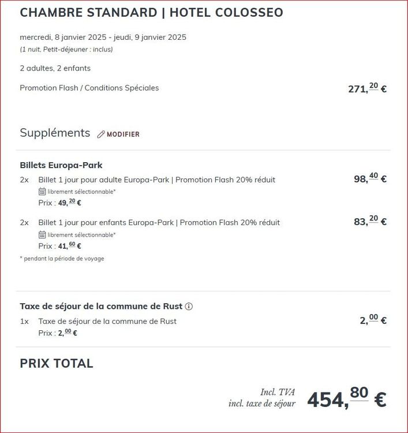Click the stay dates 8–9 janvier 2025
This screenshot has height=433, width=408.
tap(103, 38)
